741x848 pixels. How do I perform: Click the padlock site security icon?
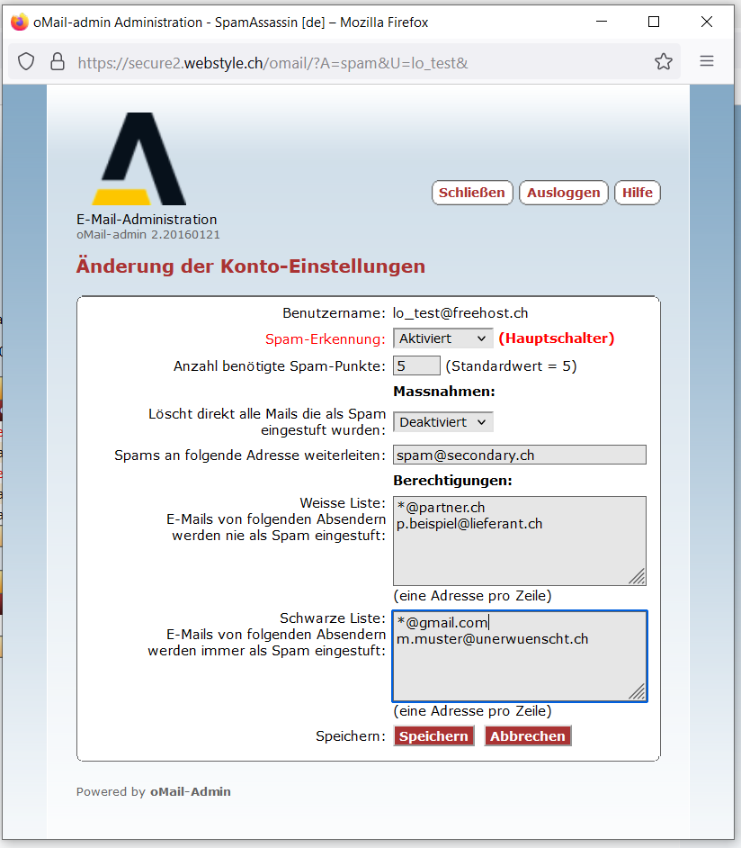(x=58, y=62)
